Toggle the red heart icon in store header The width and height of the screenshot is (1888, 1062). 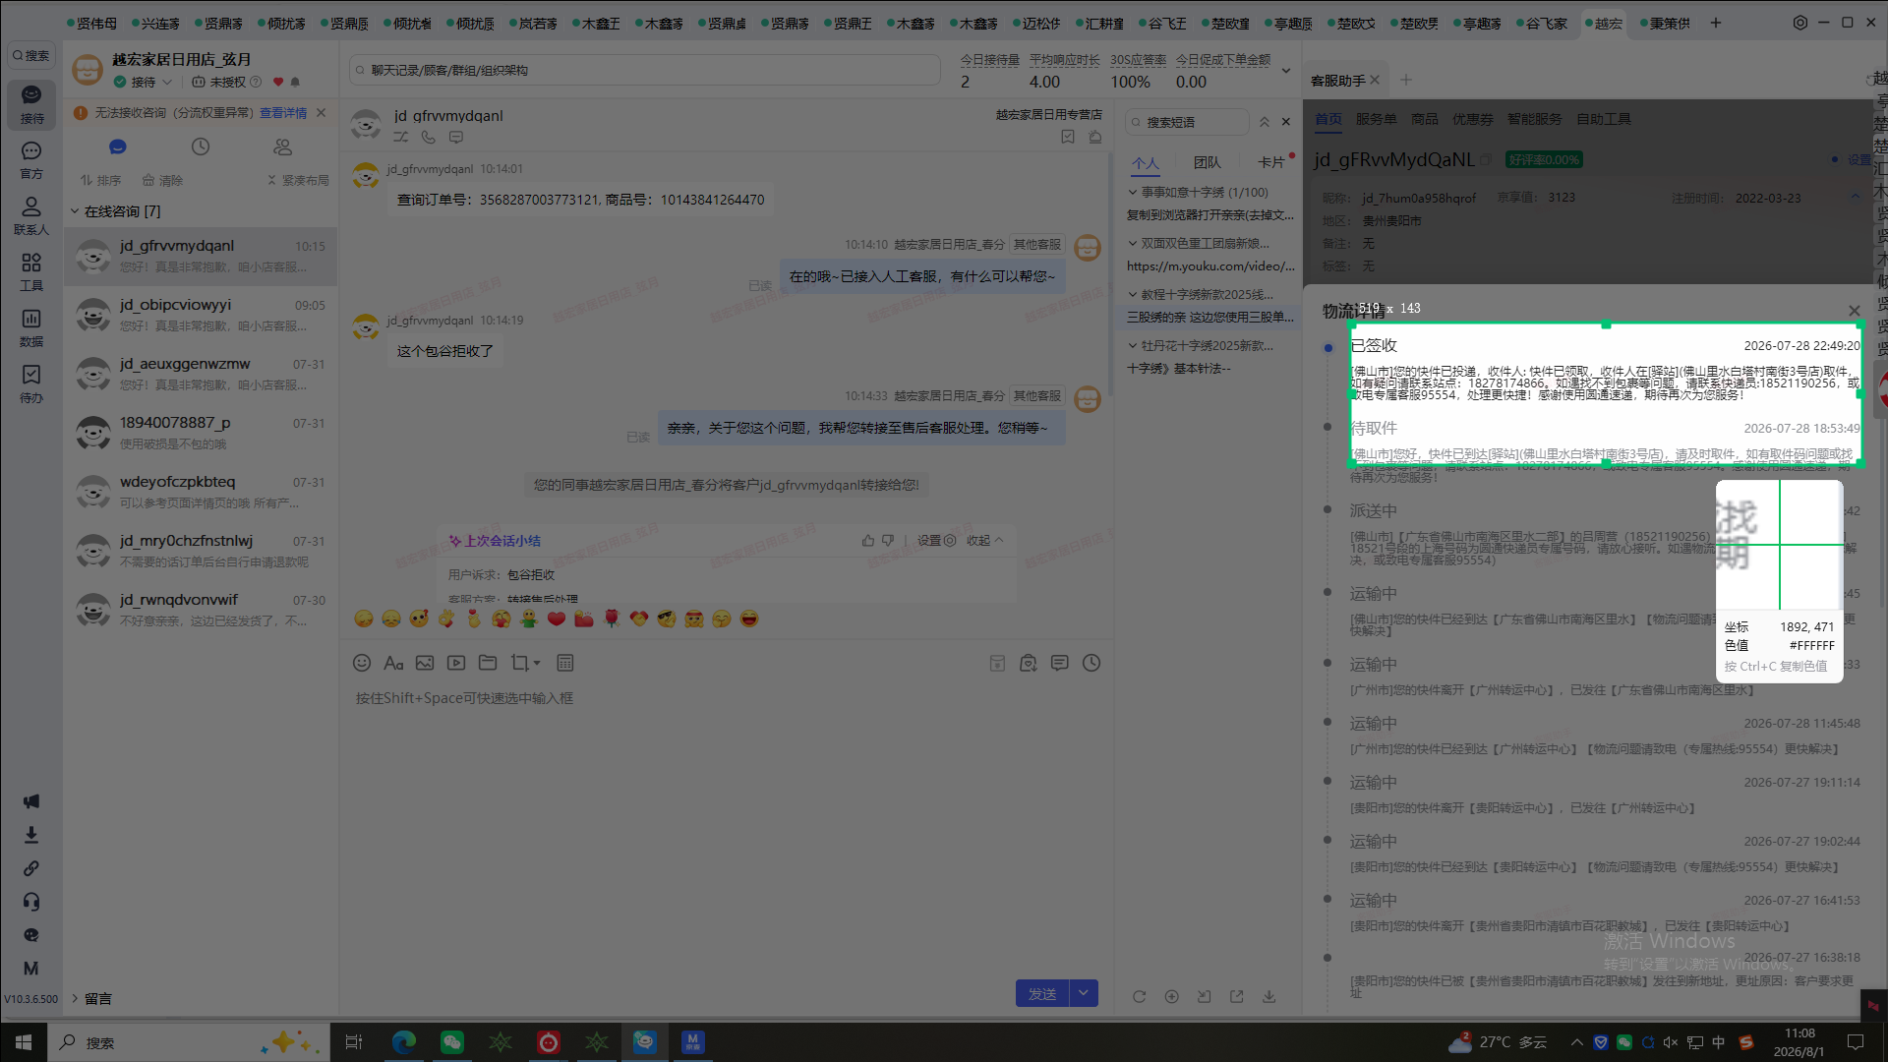point(278,83)
